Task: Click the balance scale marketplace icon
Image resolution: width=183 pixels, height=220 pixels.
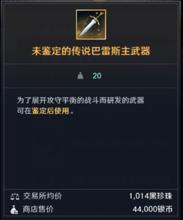Action: (x=15, y=196)
